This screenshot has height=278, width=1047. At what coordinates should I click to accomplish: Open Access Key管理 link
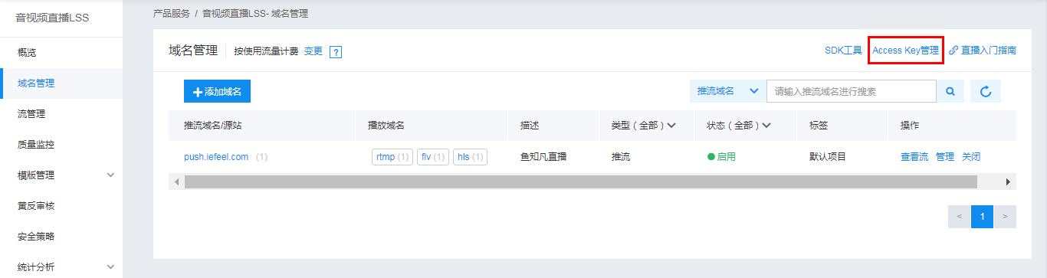coord(905,51)
